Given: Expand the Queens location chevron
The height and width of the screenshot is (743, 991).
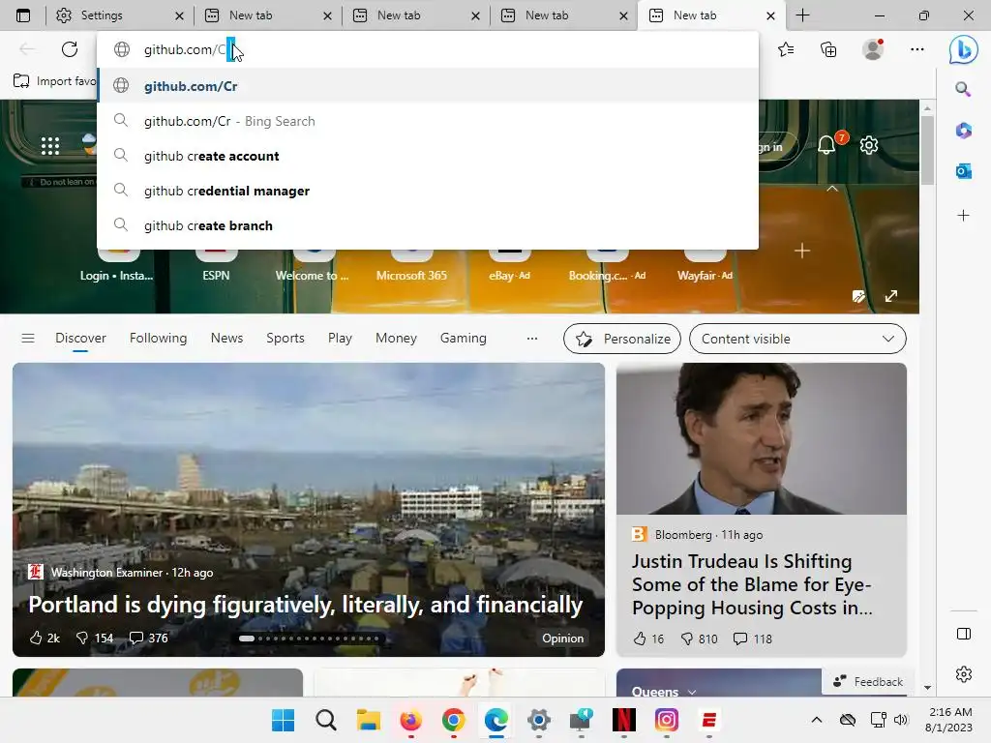Looking at the screenshot, I should click(692, 693).
